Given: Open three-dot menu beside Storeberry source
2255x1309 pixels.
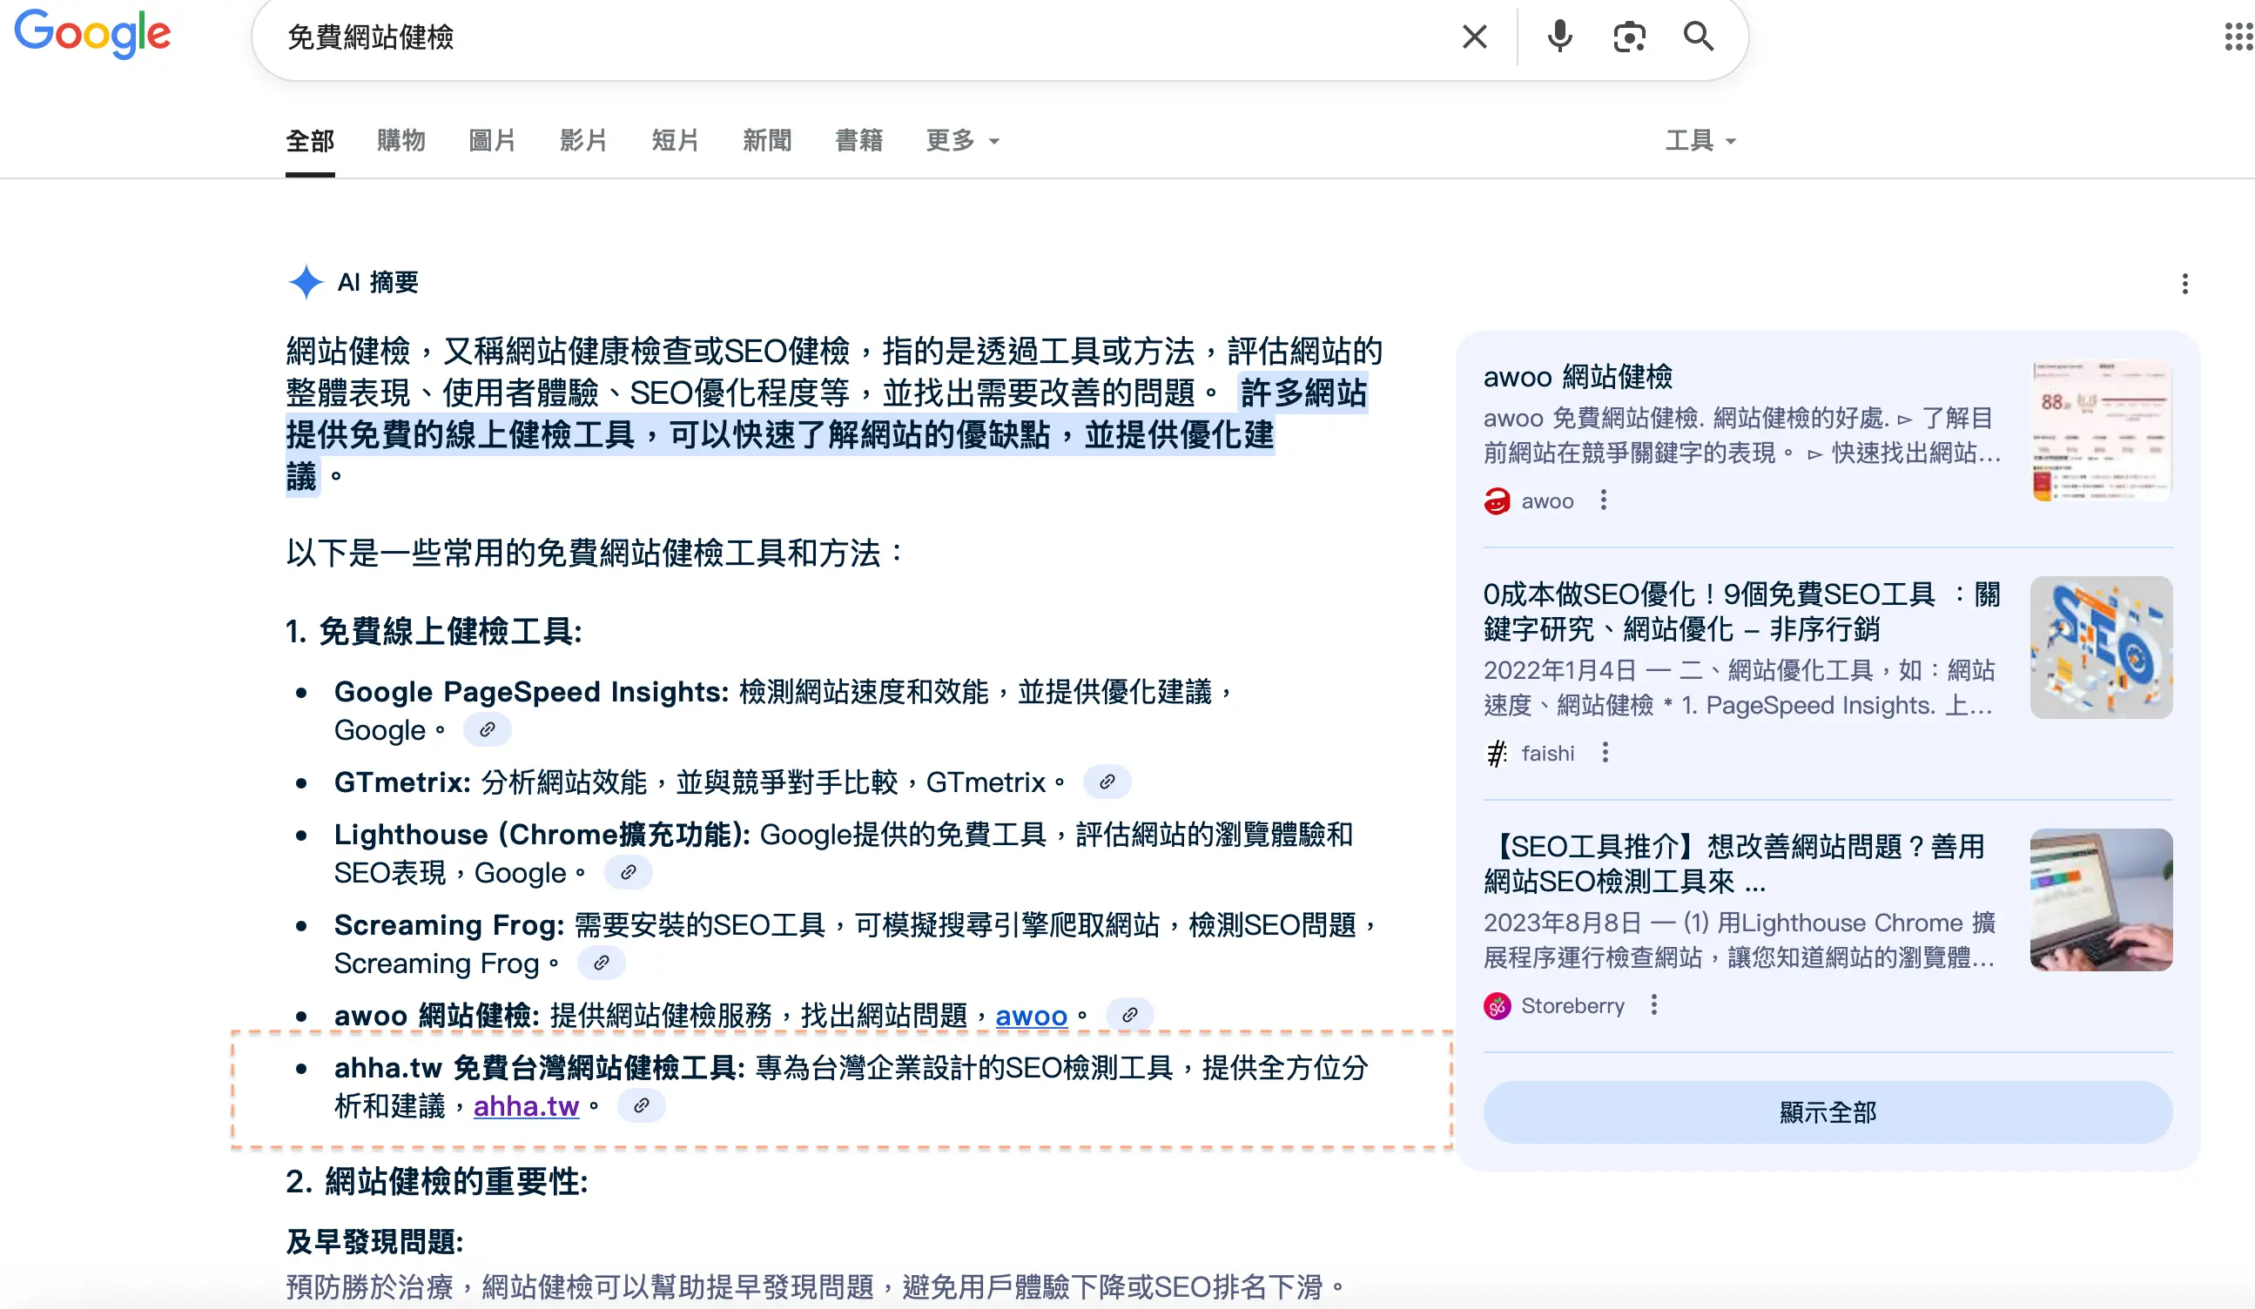Looking at the screenshot, I should (1653, 1004).
